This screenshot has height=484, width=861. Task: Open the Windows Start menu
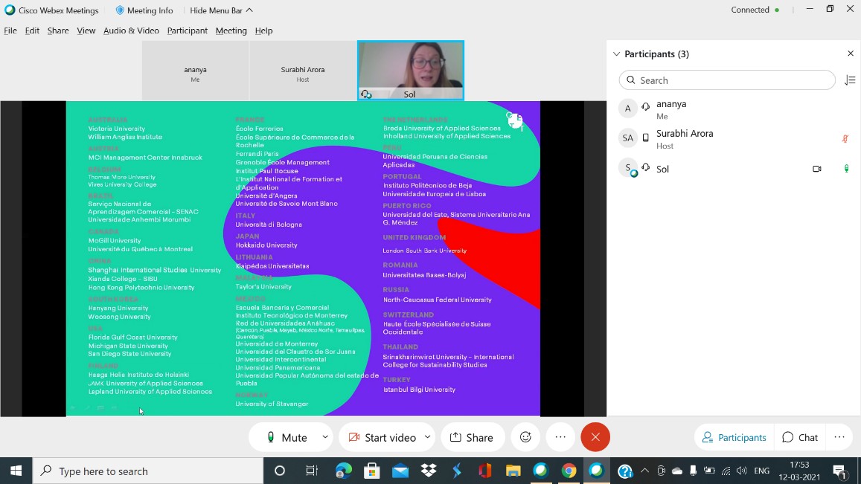16,471
